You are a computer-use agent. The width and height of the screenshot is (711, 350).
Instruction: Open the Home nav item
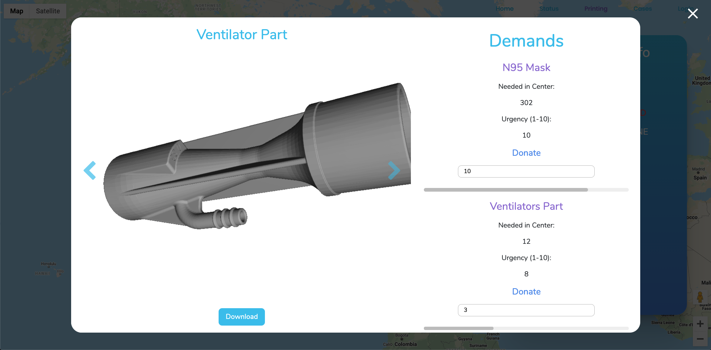tap(505, 9)
